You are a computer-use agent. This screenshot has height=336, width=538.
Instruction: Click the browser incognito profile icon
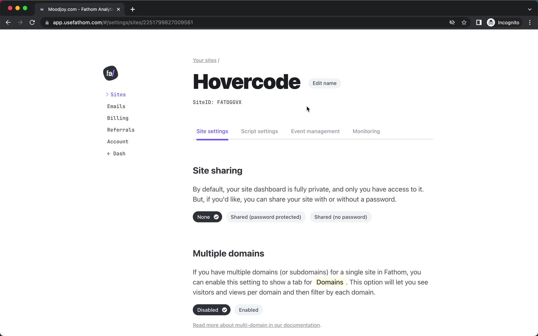coord(491,22)
